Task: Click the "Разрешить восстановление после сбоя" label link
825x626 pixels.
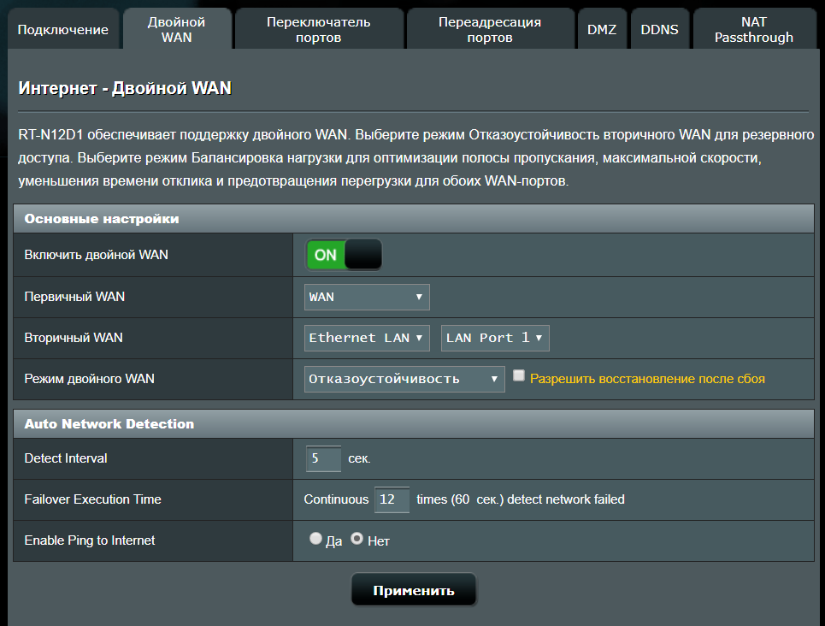Action: coord(647,379)
